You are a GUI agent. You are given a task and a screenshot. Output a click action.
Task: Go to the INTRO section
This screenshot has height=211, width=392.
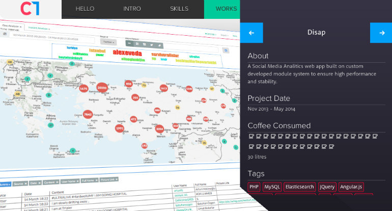pyautogui.click(x=132, y=9)
